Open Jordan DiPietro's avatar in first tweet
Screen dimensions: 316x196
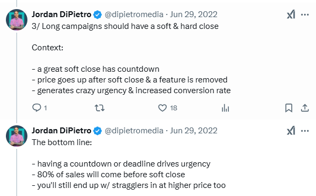(17, 19)
